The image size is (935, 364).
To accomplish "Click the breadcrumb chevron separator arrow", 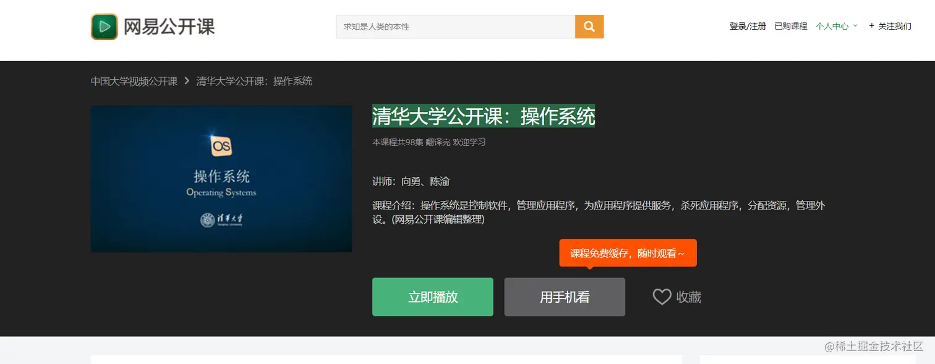I will 187,81.
